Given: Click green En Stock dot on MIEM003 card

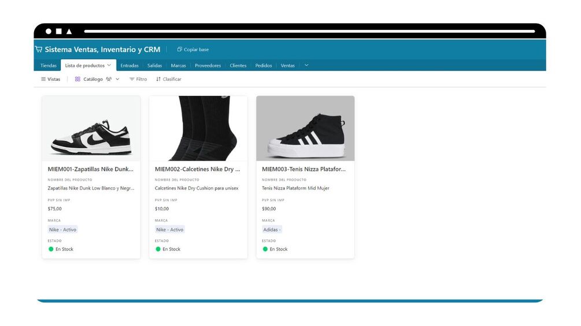Looking at the screenshot, I should click(x=265, y=249).
